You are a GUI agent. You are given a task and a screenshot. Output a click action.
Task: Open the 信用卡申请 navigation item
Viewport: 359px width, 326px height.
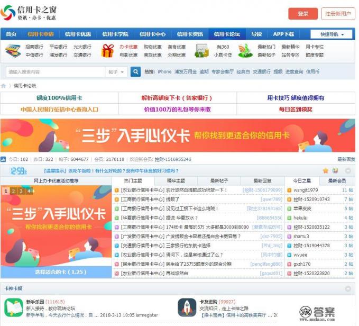click(x=41, y=34)
